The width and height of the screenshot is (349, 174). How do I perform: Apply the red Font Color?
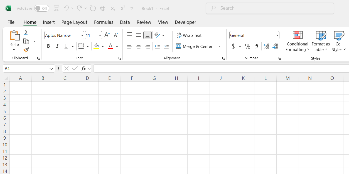[110, 46]
